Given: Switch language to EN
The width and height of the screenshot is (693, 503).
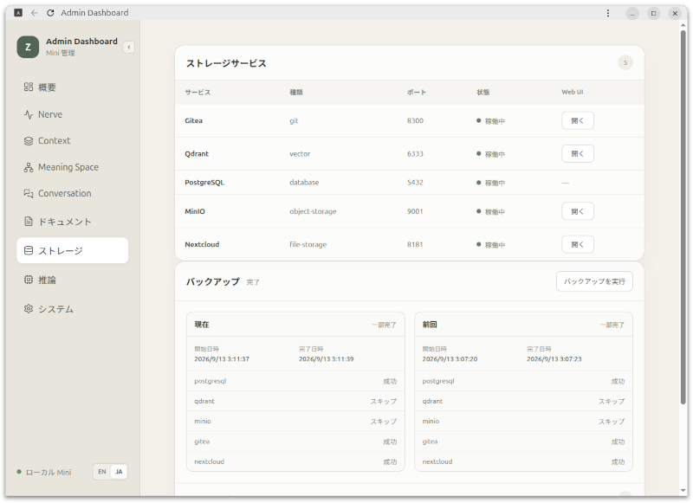Looking at the screenshot, I should [x=102, y=472].
